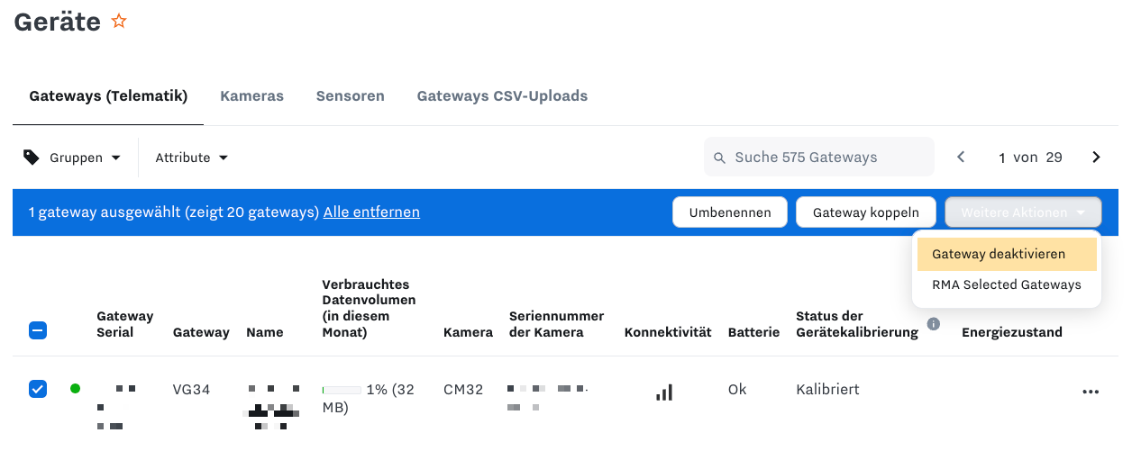Click the Umbenennen button
Image resolution: width=1132 pixels, height=451 pixels.
tap(730, 212)
